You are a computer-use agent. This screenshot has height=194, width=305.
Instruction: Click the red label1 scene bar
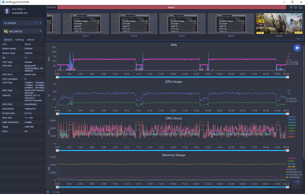tap(172, 7)
